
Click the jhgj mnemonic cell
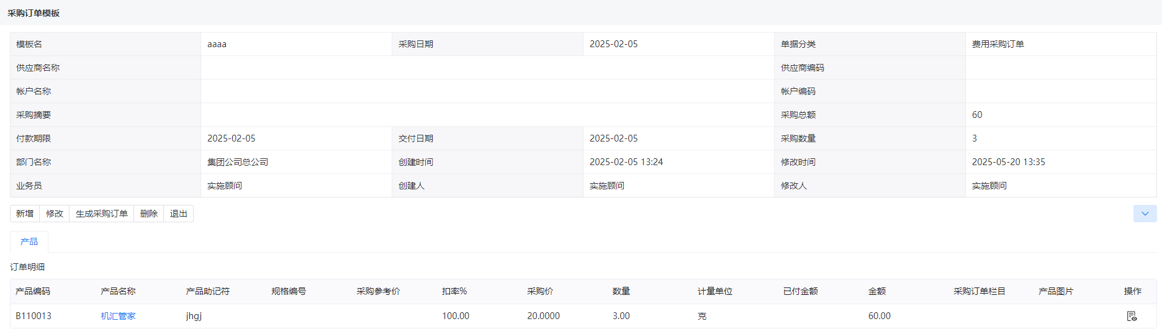click(x=194, y=316)
